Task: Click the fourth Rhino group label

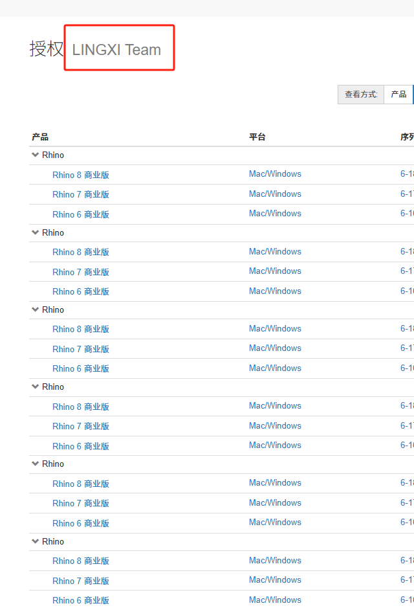Action: 53,387
